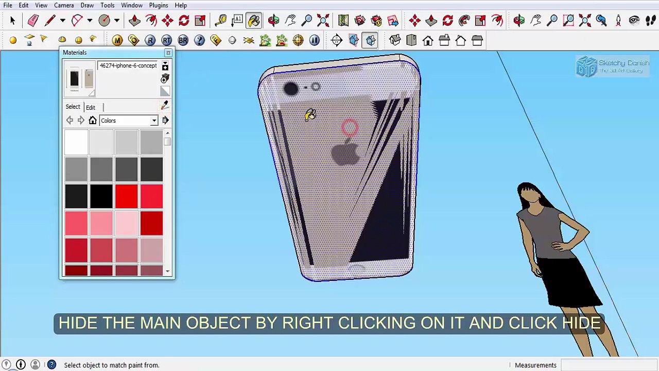659x371 pixels.
Task: Open the File menu
Action: click(8, 5)
